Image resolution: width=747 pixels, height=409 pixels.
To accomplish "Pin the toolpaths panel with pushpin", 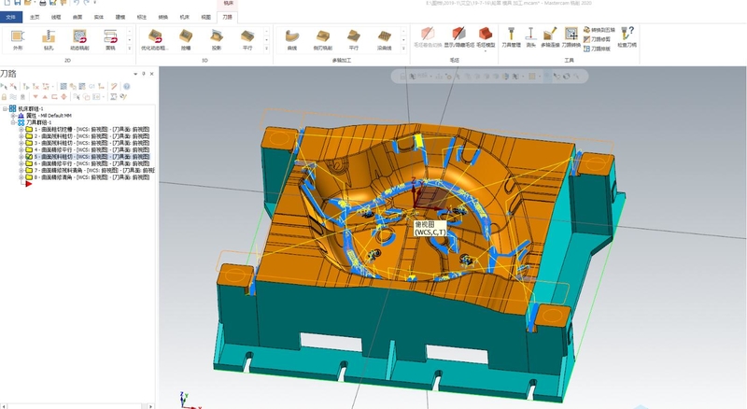I will 144,74.
